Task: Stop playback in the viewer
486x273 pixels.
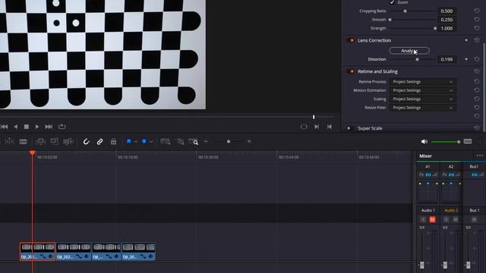Action: coord(27,127)
